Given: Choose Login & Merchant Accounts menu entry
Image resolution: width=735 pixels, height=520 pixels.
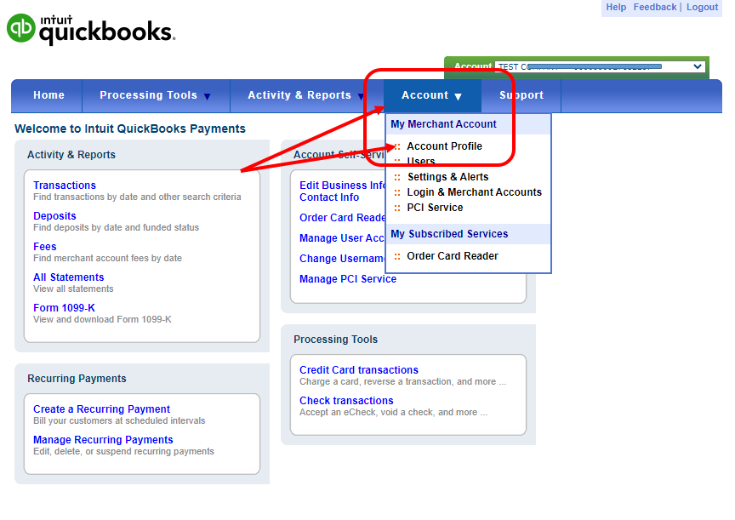Looking at the screenshot, I should 474,192.
